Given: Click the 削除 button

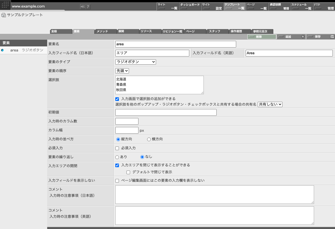Looking at the screenshot, I should pos(261,37).
